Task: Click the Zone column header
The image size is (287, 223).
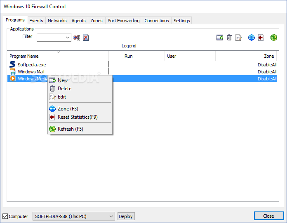Action: [x=246, y=56]
